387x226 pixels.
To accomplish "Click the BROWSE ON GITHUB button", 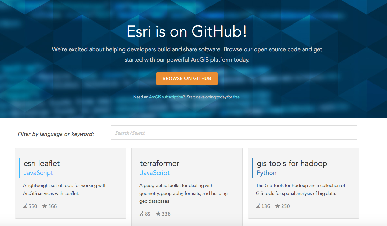I will pyautogui.click(x=187, y=79).
